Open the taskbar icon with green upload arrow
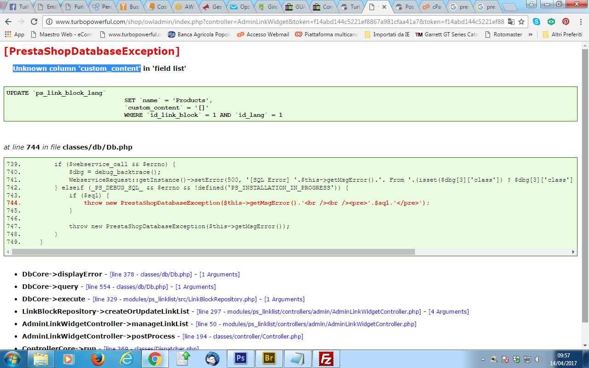The image size is (589, 368). pyautogui.click(x=183, y=358)
